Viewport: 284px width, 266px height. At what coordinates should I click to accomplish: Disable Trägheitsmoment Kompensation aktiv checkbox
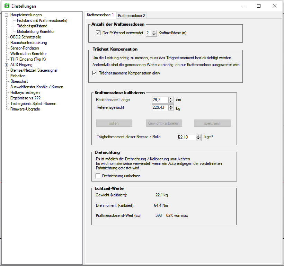pyautogui.click(x=95, y=73)
